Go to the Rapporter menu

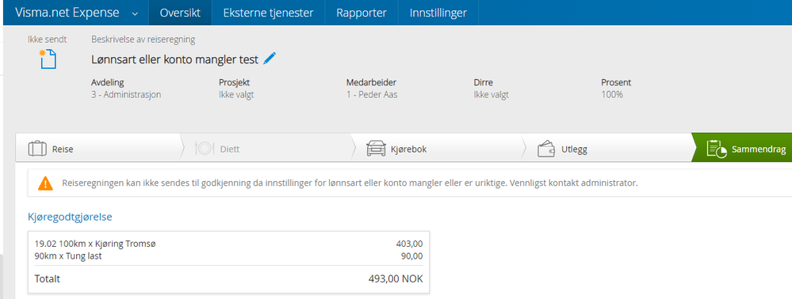pos(362,13)
